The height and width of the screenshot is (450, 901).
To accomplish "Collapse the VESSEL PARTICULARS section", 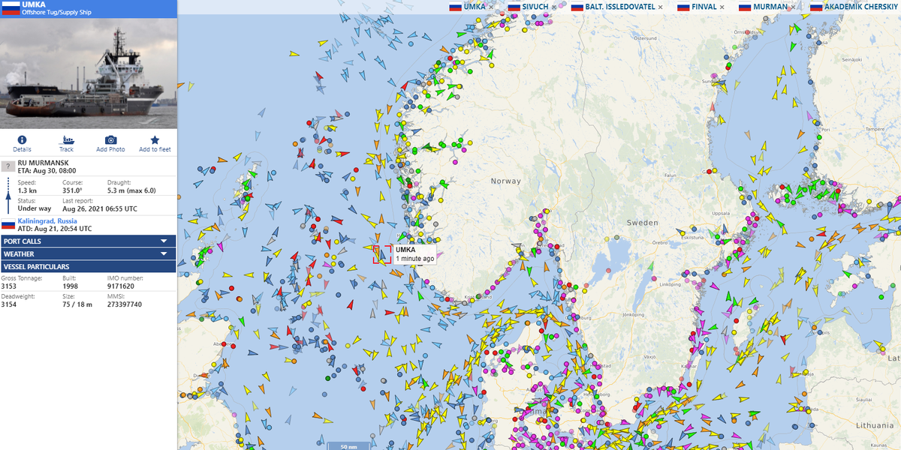I will (88, 266).
